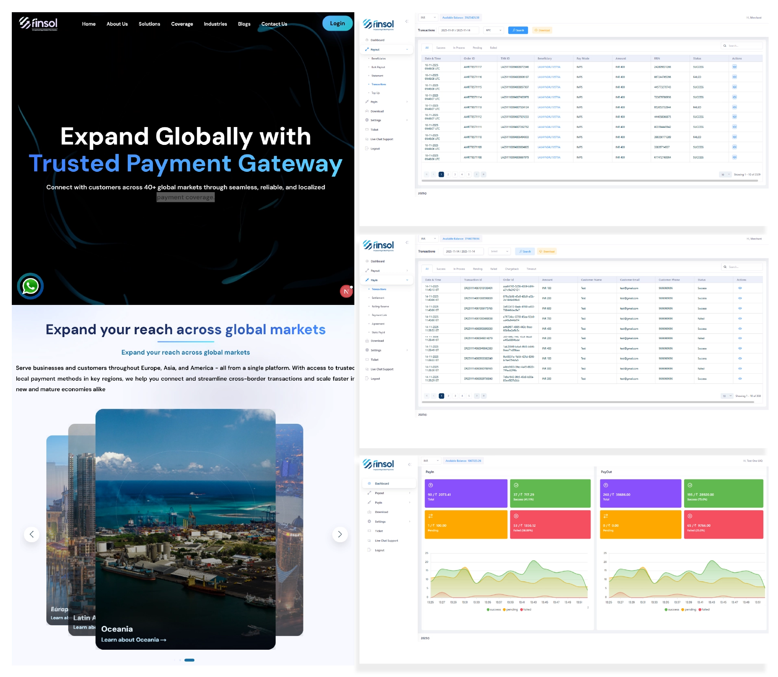Open the WhatsApp chat icon

click(x=30, y=286)
